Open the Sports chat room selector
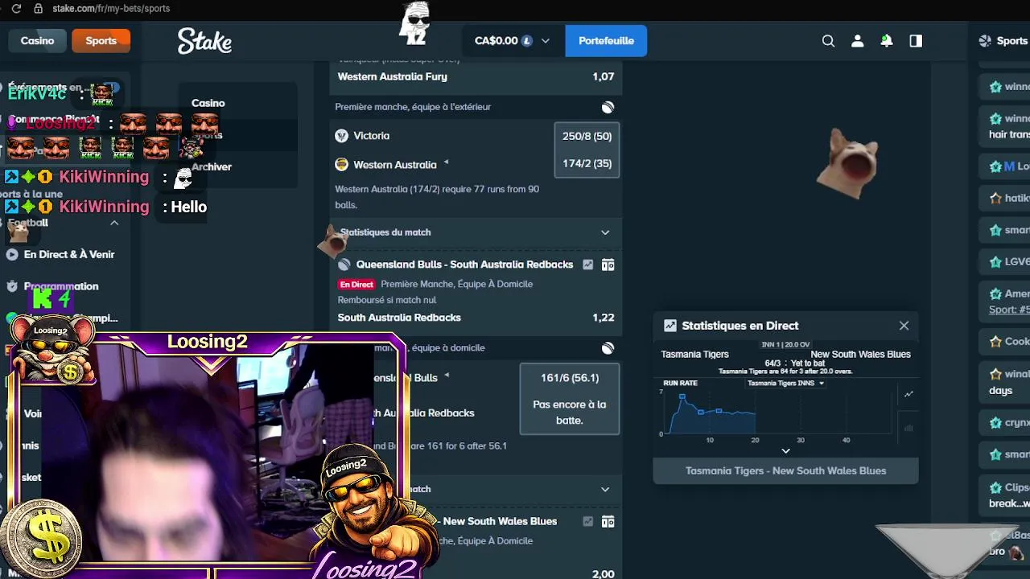 [x=1003, y=40]
